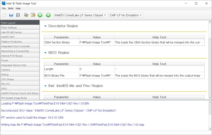Click the OEM Section Binary value field
Screen dimensions: 212x135
click(97, 42)
